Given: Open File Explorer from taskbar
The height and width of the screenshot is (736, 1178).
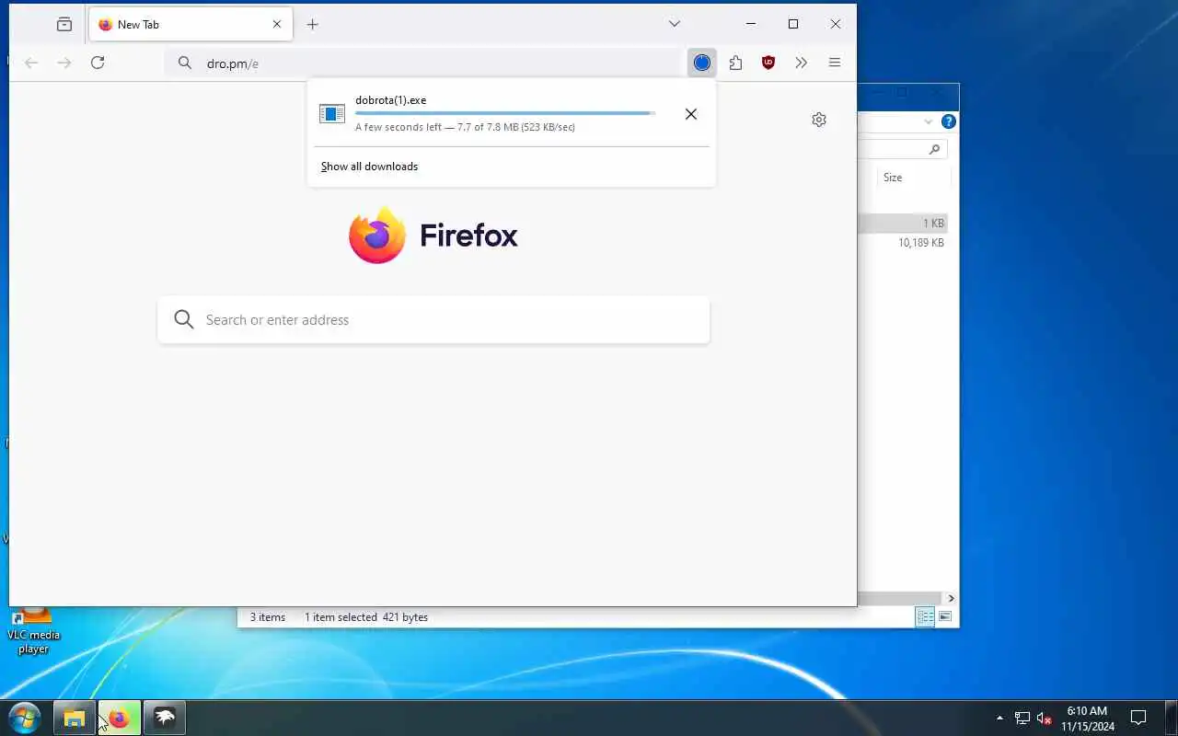Looking at the screenshot, I should coord(74,718).
